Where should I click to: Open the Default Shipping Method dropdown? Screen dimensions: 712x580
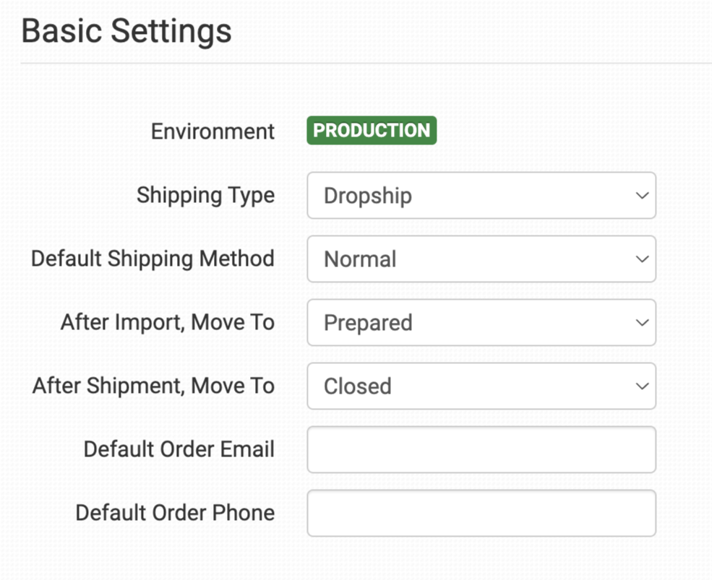(x=481, y=259)
